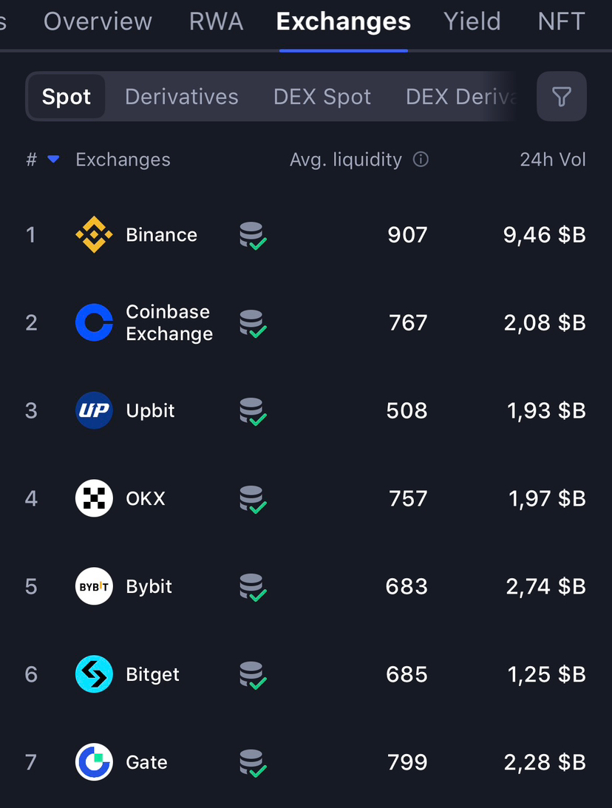Select the Spot segment
The image size is (612, 808).
coord(67,97)
